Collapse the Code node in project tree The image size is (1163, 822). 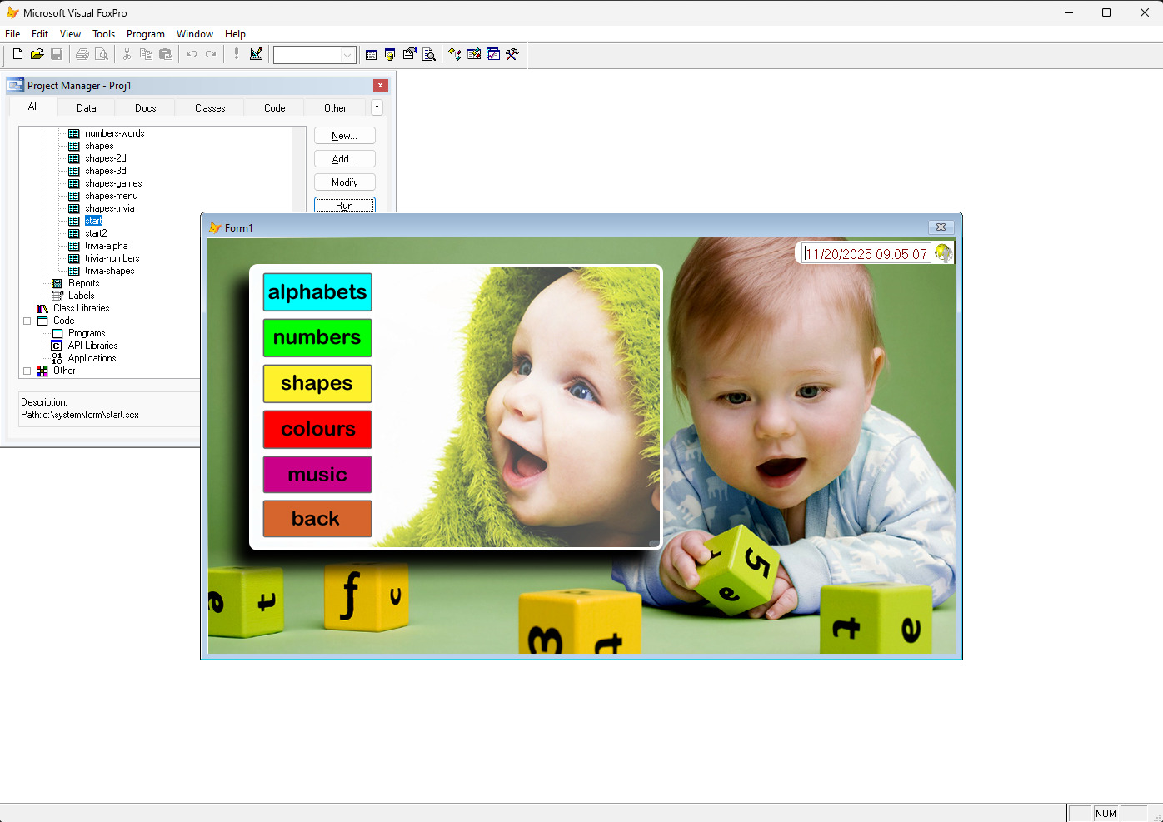[x=27, y=321]
